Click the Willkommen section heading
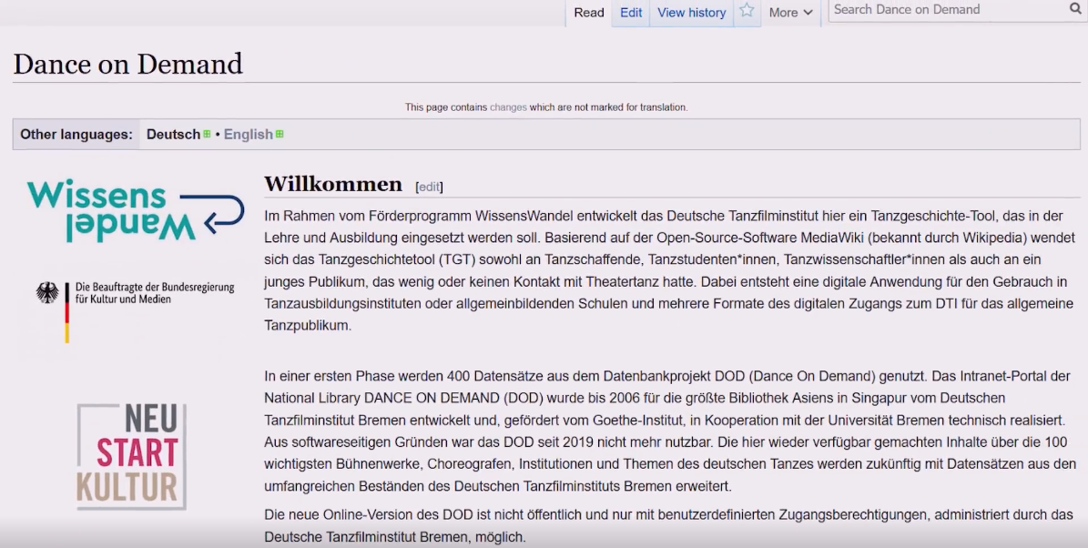Screen dimensions: 1088x548 tap(333, 184)
